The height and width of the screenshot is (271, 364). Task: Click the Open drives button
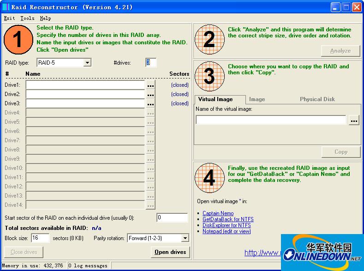click(170, 252)
